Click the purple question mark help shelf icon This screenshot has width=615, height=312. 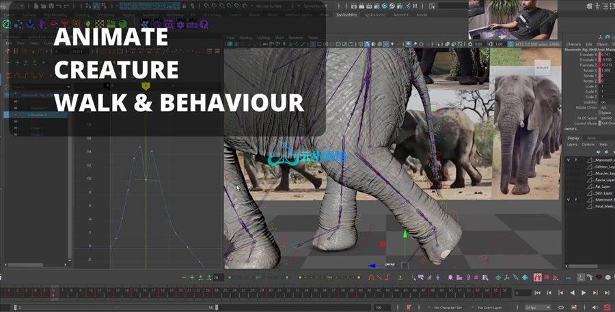coord(204,25)
